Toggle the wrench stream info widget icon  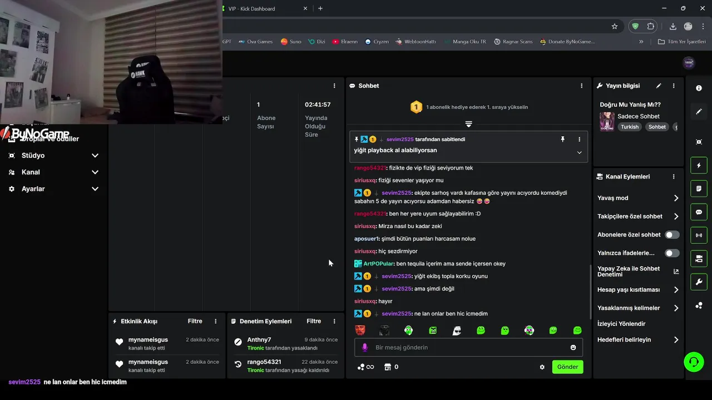(699, 282)
